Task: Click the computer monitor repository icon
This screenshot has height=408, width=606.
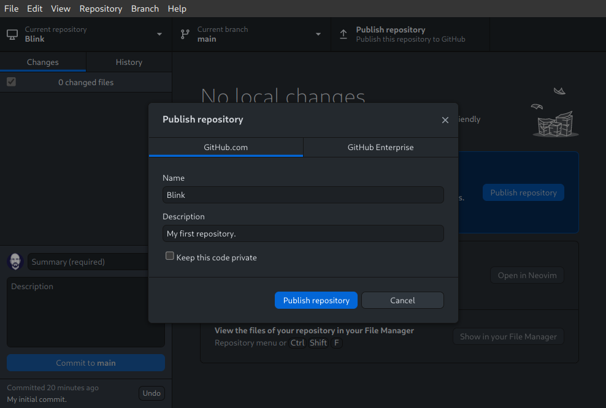Action: 12,34
